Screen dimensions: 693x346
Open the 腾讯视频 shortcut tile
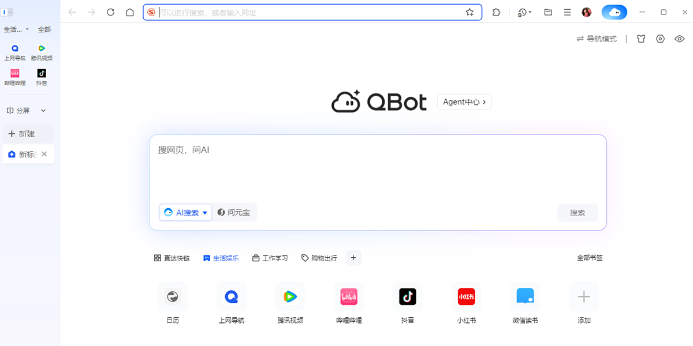point(290,303)
